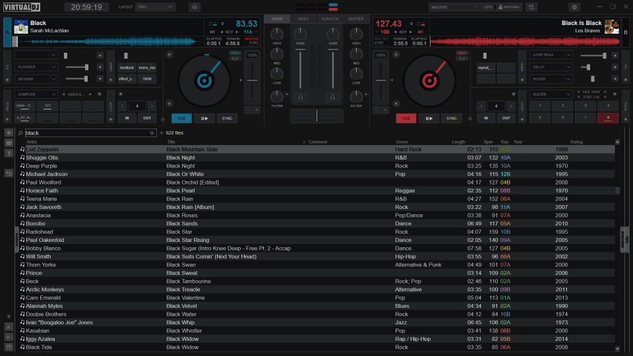
Task: Click the search magnifier icon
Action: (x=20, y=133)
